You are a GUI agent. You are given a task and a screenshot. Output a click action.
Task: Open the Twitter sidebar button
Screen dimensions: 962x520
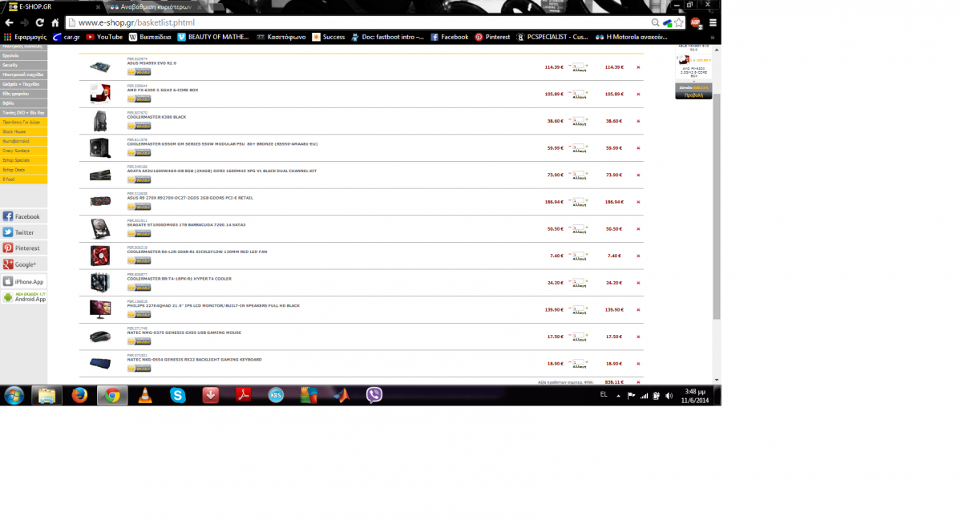coord(23,232)
